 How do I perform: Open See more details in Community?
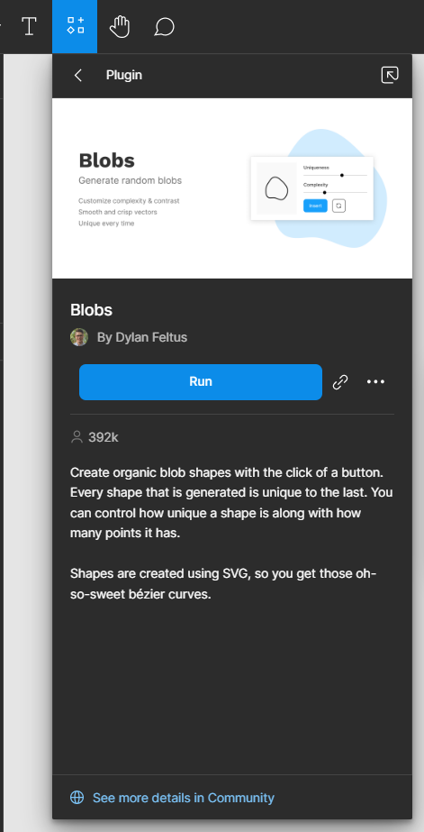[x=184, y=798]
